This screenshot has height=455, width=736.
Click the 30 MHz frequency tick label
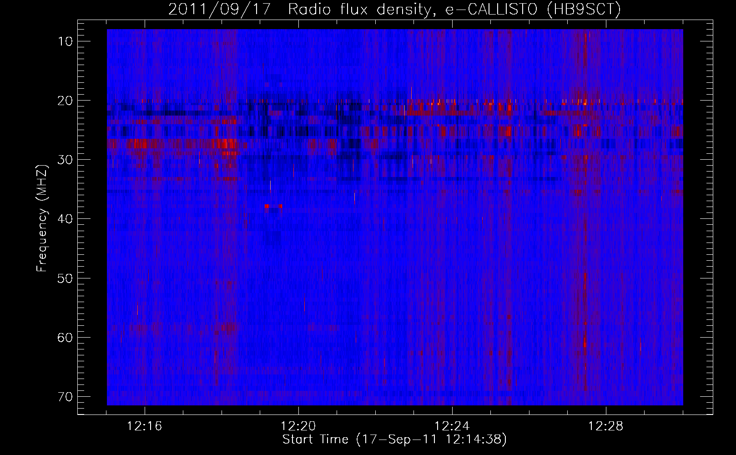(66, 160)
